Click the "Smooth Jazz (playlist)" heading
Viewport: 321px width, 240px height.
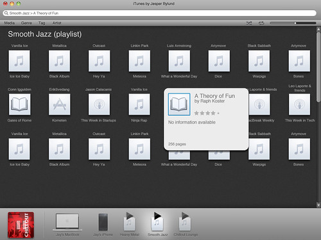tap(45, 34)
